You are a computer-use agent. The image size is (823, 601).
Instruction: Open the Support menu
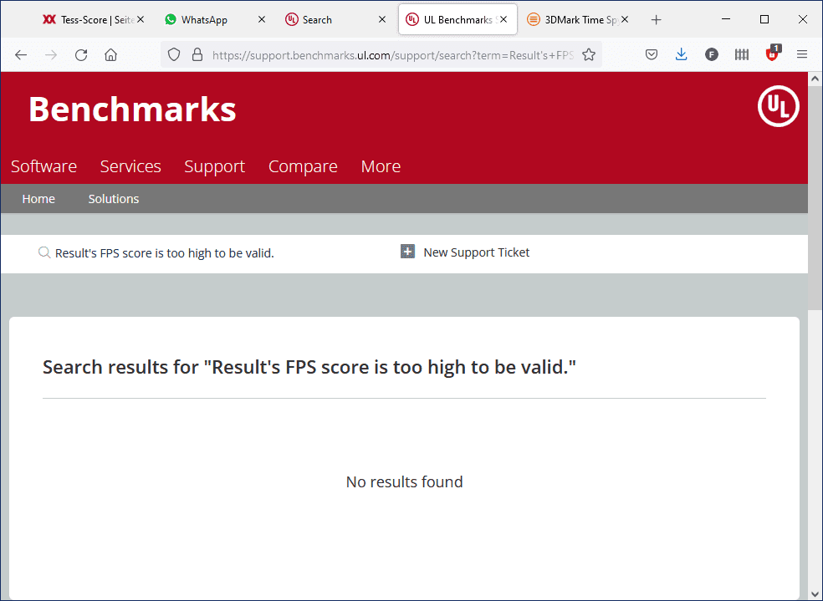pyautogui.click(x=214, y=166)
